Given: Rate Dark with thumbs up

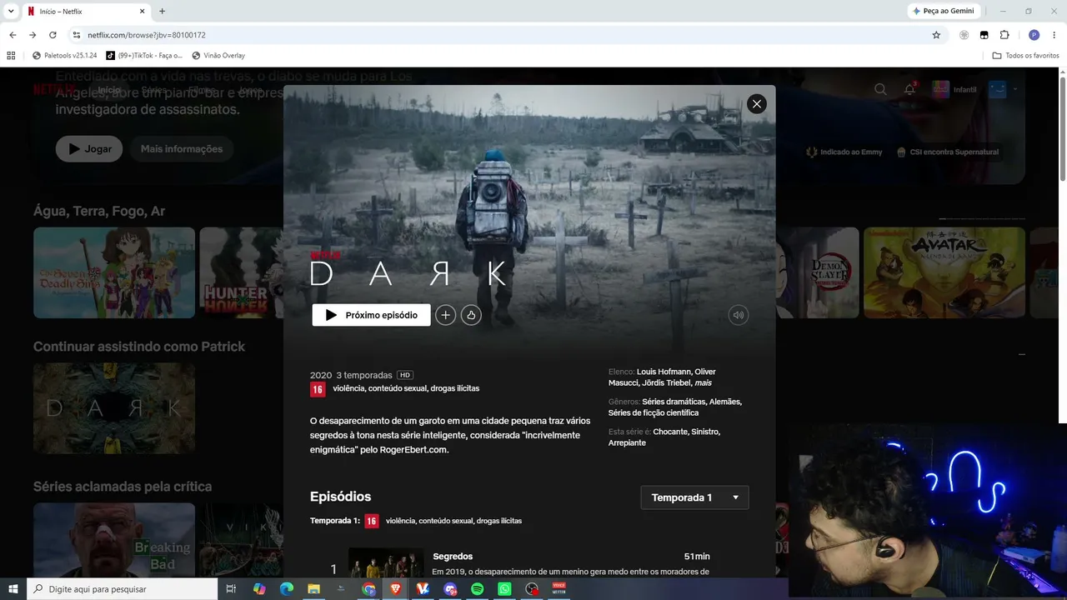Looking at the screenshot, I should 471,315.
